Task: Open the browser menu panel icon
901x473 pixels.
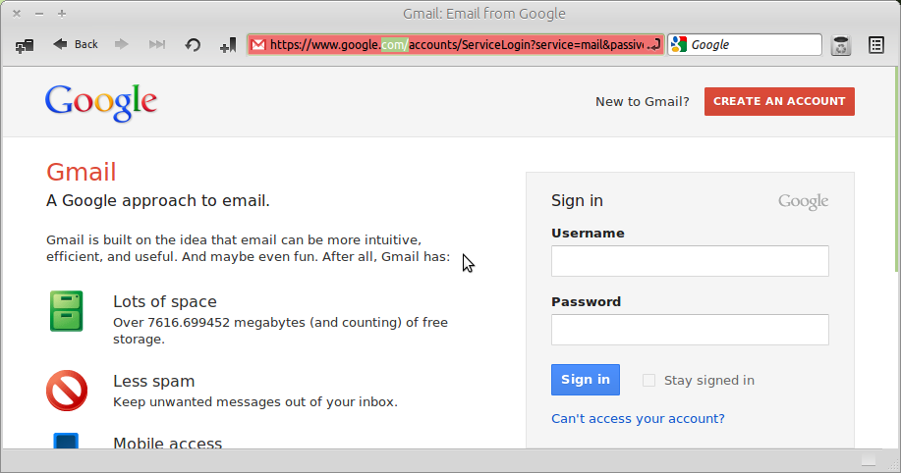Action: (x=876, y=45)
